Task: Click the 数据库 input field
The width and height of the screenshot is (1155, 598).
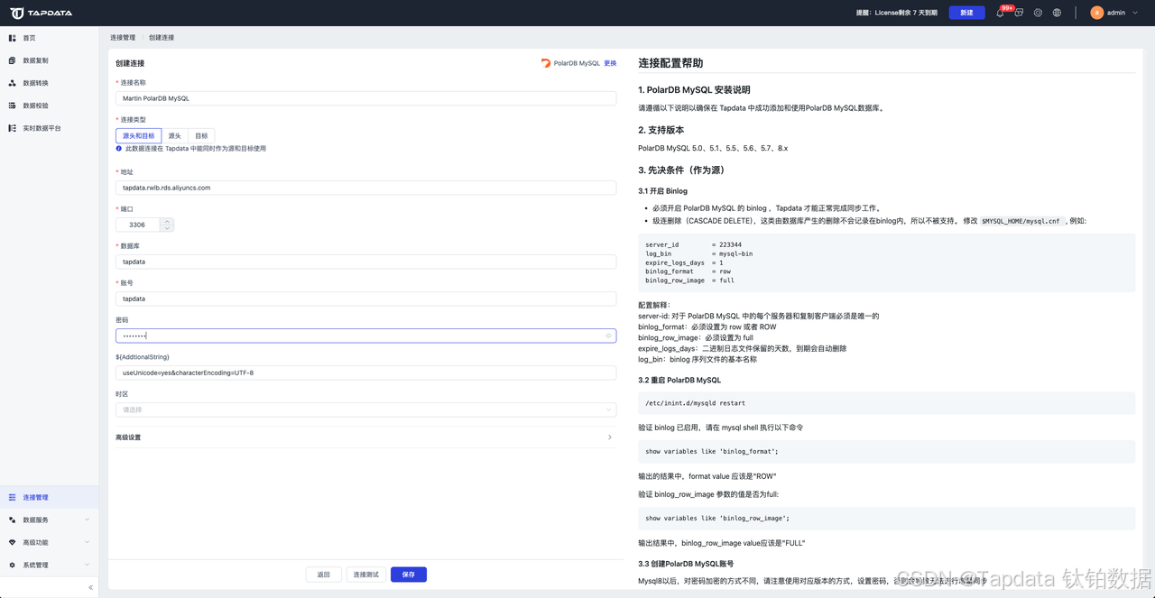Action: coord(365,262)
